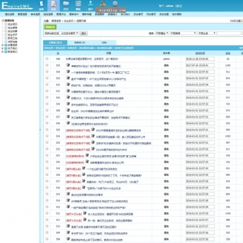Open the highlighted Info section icon

click(x=54, y=5)
